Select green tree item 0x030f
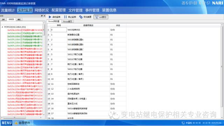The width and height of the screenshot is (224, 126). (x=25, y=43)
